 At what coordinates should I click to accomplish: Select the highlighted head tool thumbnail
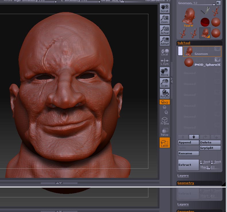pos(205,33)
